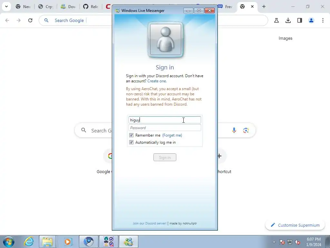The height and width of the screenshot is (248, 330).
Task: Show hidden system tray icons arrow
Action: click(274, 242)
